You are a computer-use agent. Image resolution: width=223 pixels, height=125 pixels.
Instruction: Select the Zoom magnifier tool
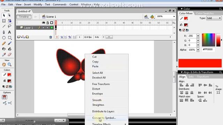tap(9, 65)
